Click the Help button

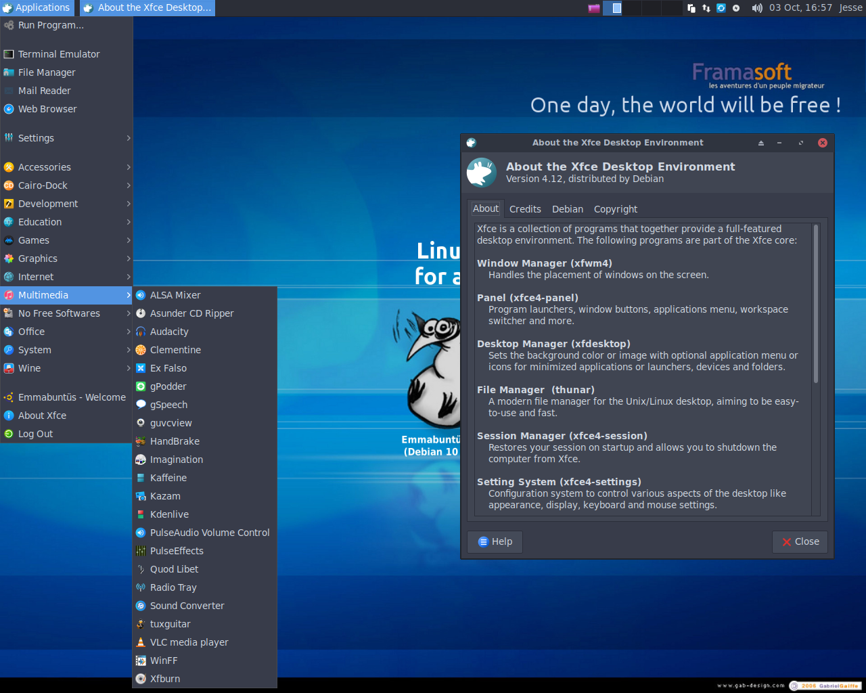click(x=495, y=541)
